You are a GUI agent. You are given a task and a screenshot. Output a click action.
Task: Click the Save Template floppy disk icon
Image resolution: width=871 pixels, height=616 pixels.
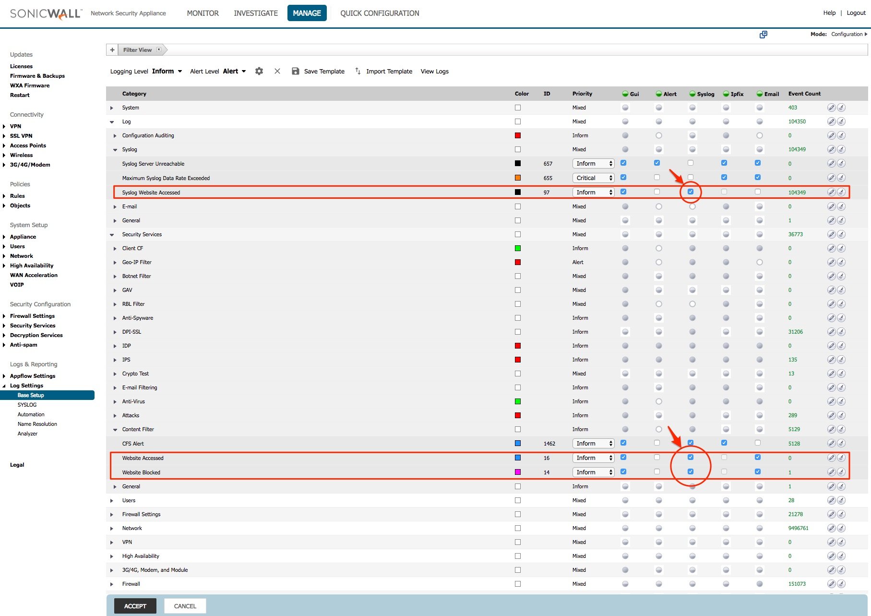point(296,71)
